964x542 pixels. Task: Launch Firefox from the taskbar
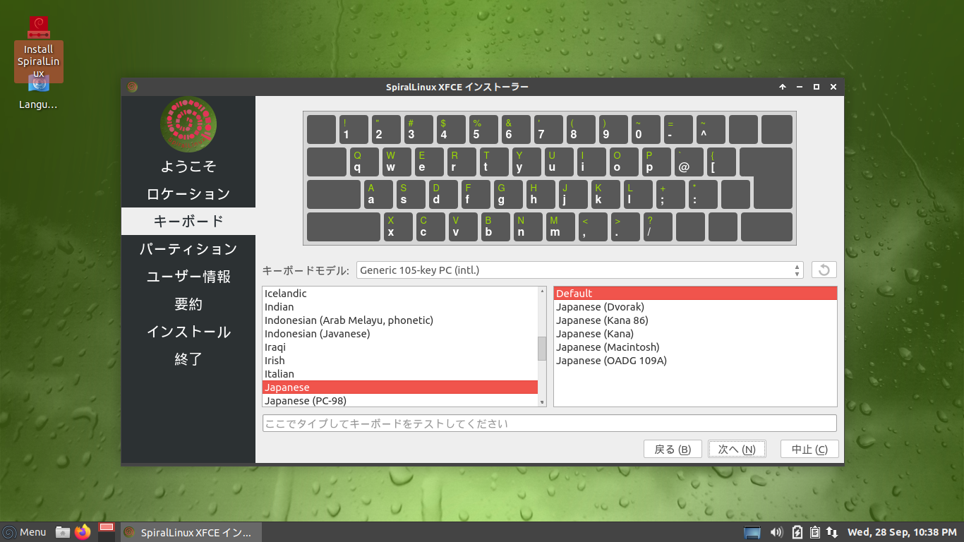pos(83,532)
